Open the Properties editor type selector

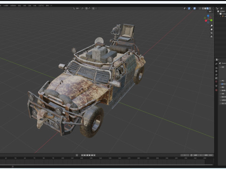coord(217,60)
